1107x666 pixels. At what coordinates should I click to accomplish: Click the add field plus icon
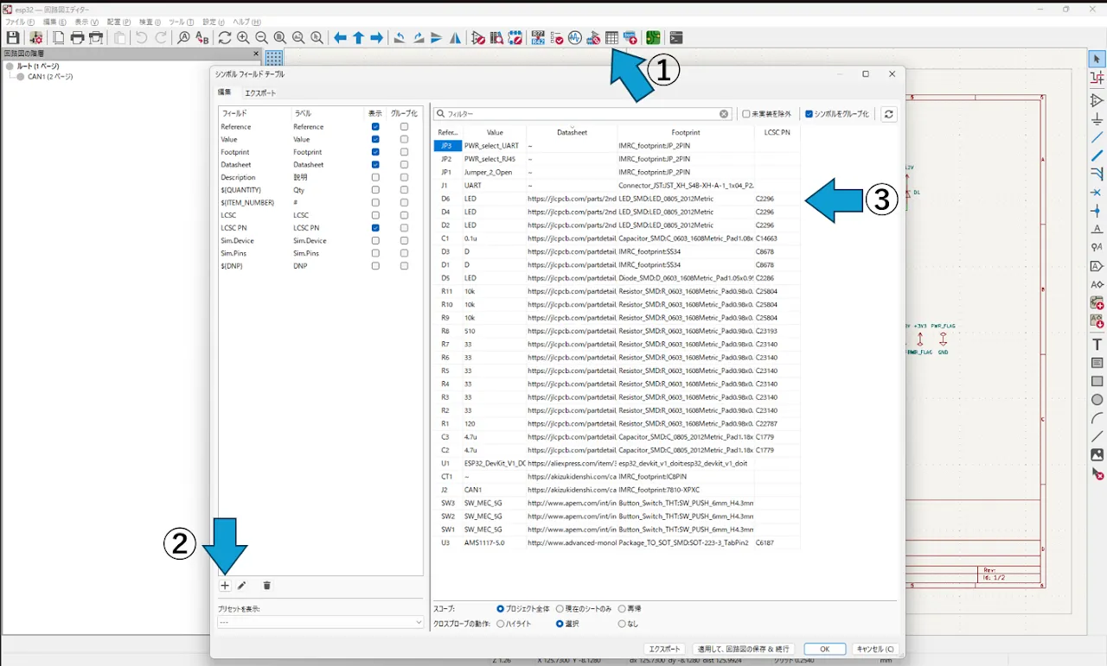tap(224, 586)
